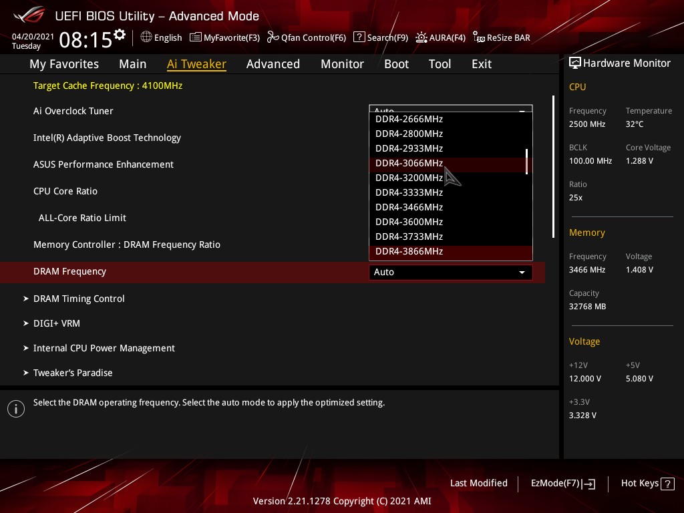Choose DDR4-2666MHz from the list
Viewport: 684px width, 513px height.
[451, 119]
